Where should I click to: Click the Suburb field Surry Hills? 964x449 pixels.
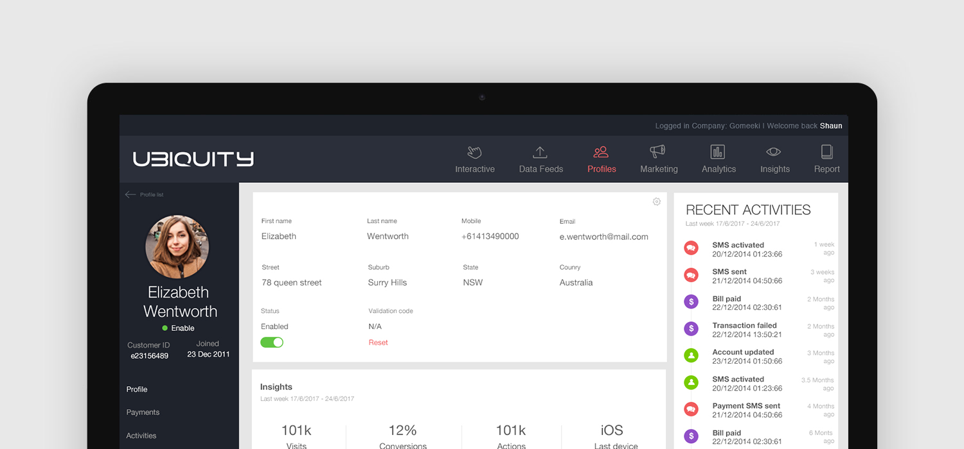[x=388, y=283]
